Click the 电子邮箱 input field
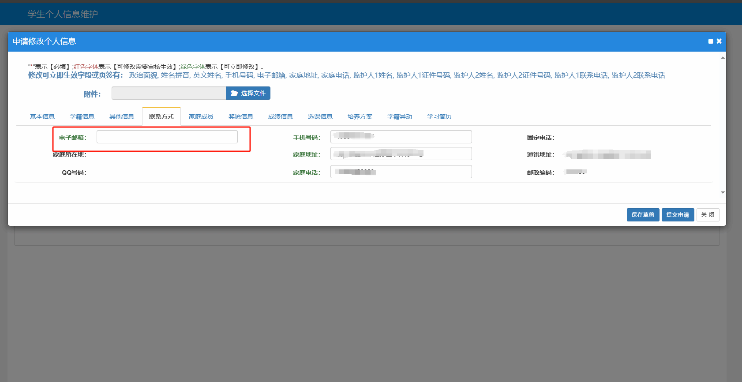This screenshot has width=742, height=382. [x=167, y=137]
